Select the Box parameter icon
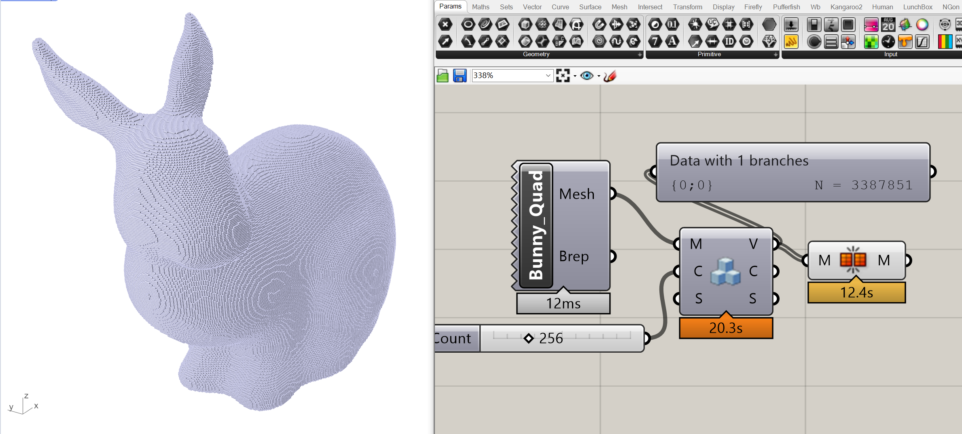 525,25
